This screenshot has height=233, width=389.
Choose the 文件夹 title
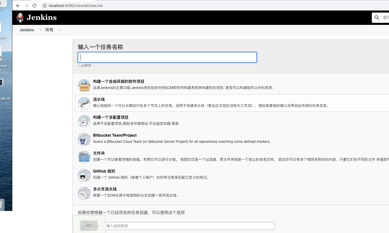click(99, 153)
